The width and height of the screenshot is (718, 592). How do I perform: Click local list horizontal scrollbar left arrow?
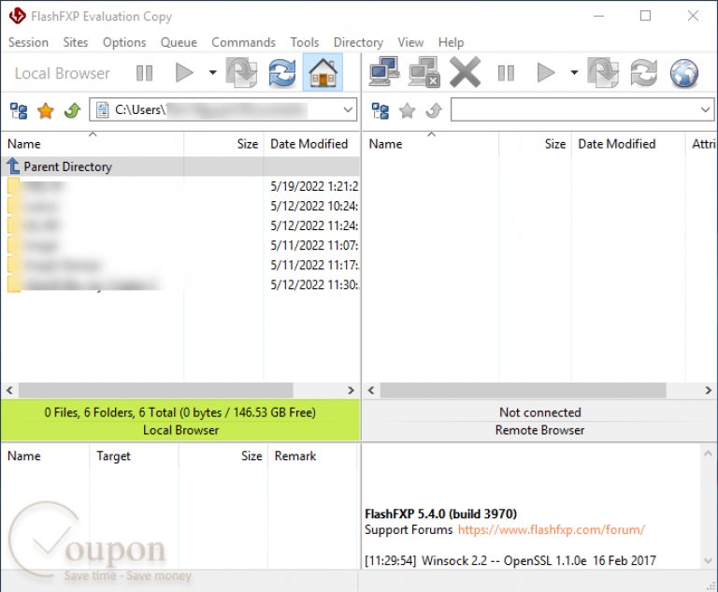[x=9, y=390]
